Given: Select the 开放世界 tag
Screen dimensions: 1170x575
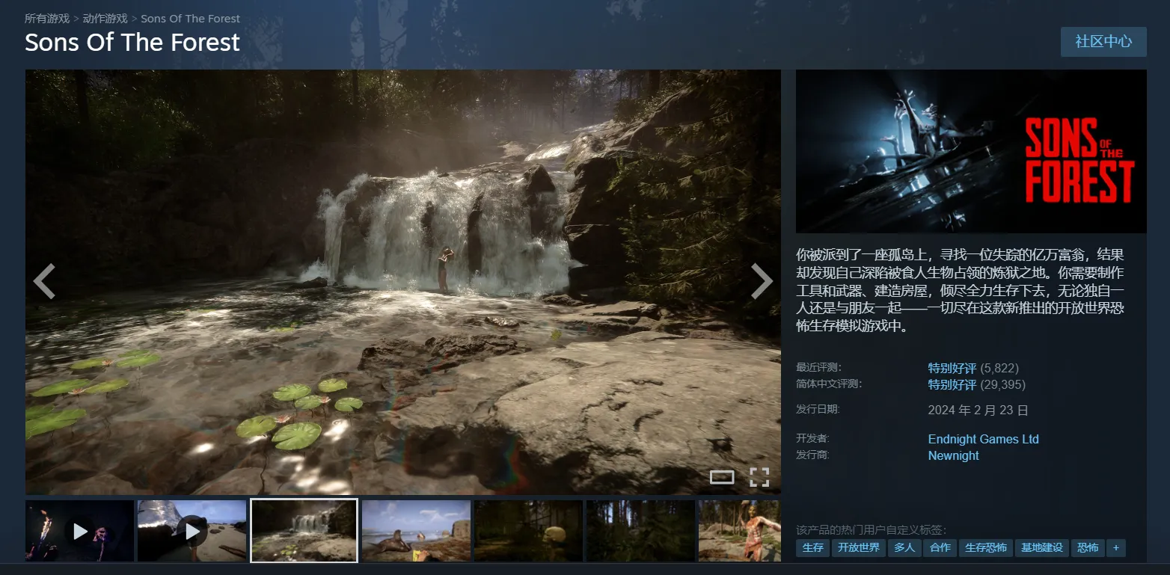Looking at the screenshot, I should [x=858, y=547].
